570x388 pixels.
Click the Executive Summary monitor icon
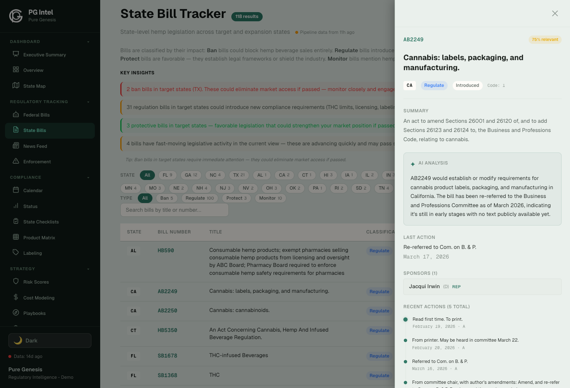tap(16, 54)
